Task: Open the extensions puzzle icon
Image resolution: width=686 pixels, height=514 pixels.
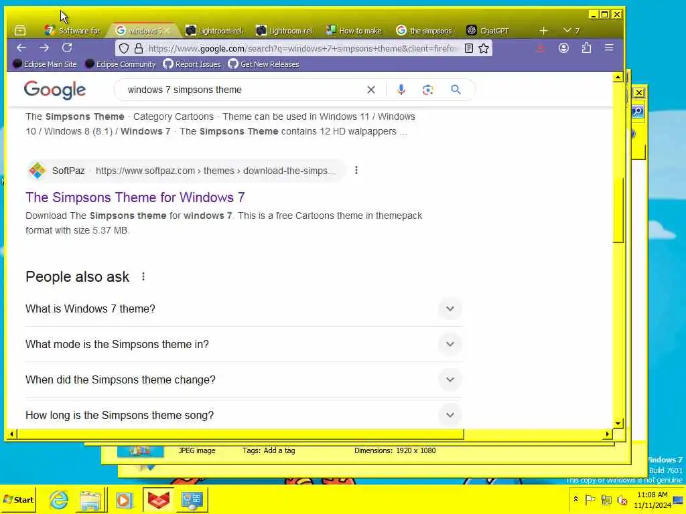Action: (586, 48)
